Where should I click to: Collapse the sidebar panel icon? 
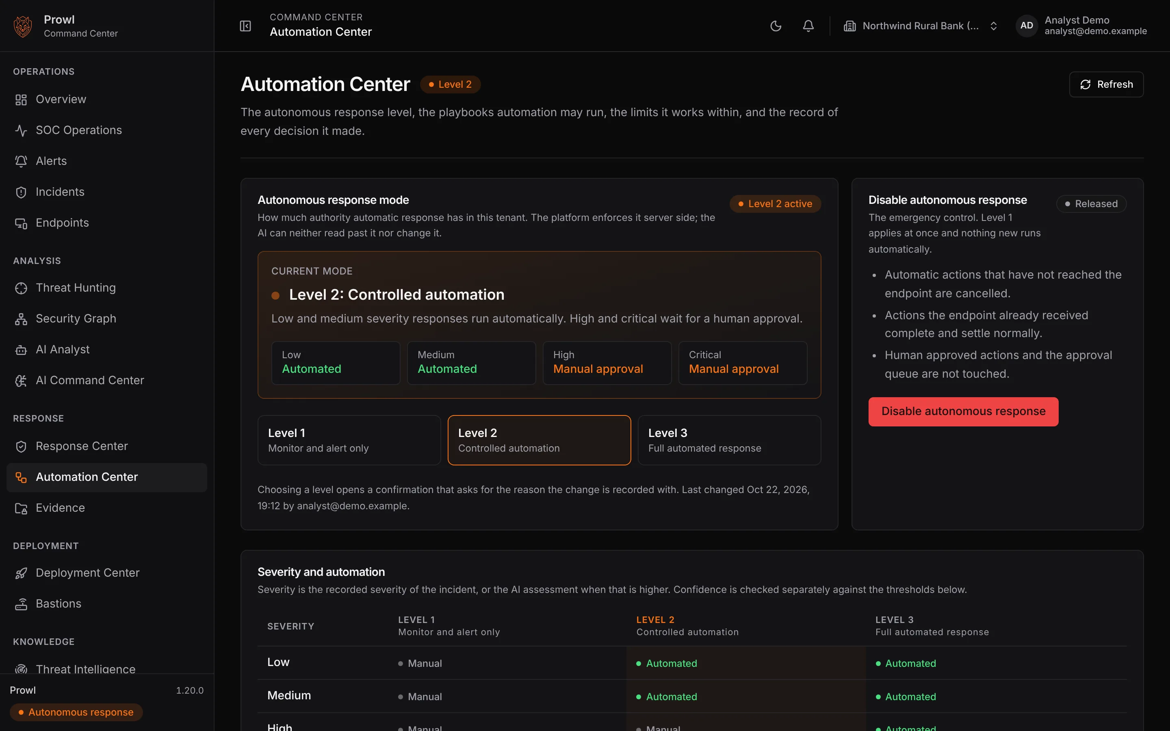pyautogui.click(x=245, y=26)
